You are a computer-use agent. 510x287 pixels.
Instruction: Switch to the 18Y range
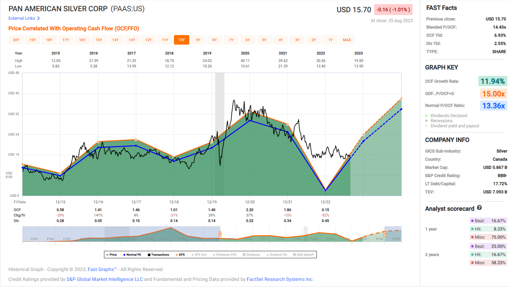point(49,40)
